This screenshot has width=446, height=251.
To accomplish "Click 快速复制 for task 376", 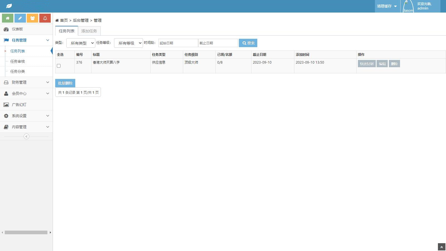I will [367, 64].
